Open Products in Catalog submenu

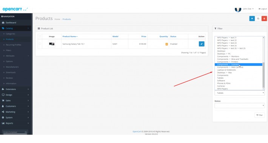click(x=10, y=39)
